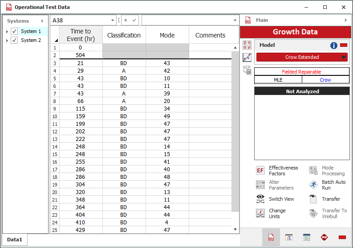Open the cell reference A38 dropdown

click(113, 21)
